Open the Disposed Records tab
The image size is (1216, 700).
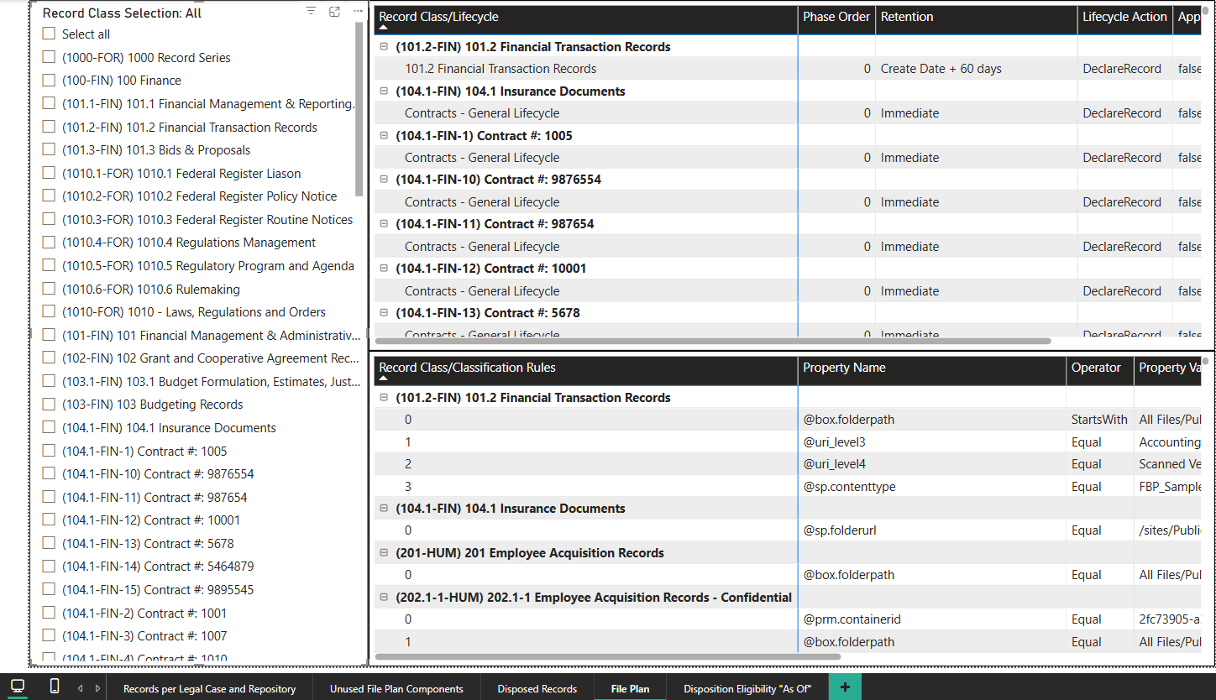537,688
